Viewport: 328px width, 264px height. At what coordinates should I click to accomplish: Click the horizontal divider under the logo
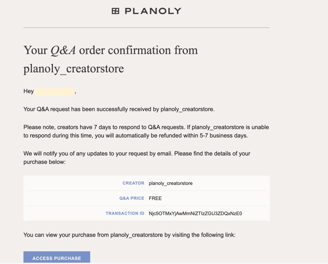[146, 28]
